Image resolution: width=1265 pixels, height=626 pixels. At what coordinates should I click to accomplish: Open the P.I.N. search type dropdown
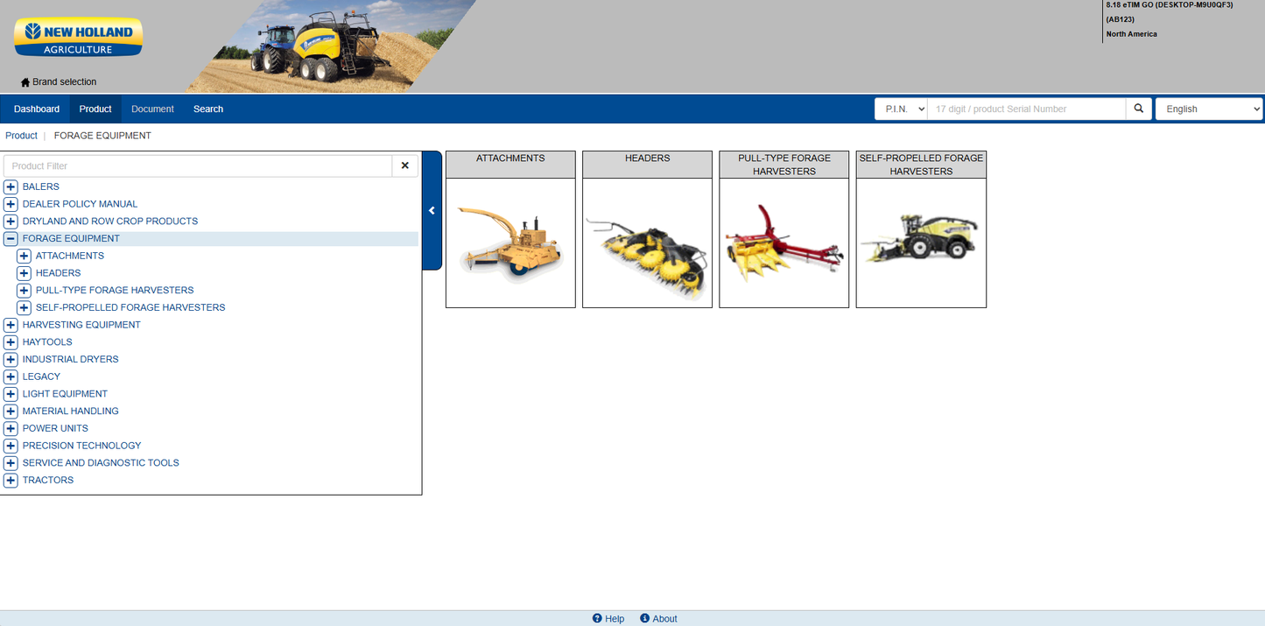point(901,109)
